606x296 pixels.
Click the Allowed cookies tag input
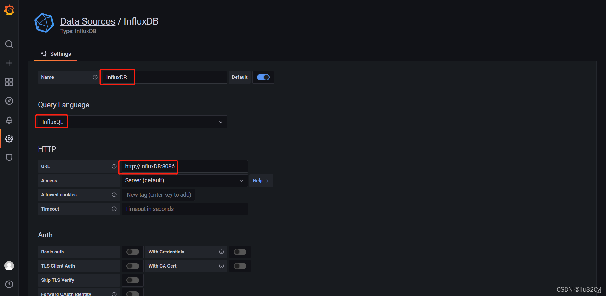coord(158,195)
